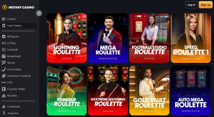Open the Lightning Roulette game tile
The image size is (214, 117).
pos(67,38)
